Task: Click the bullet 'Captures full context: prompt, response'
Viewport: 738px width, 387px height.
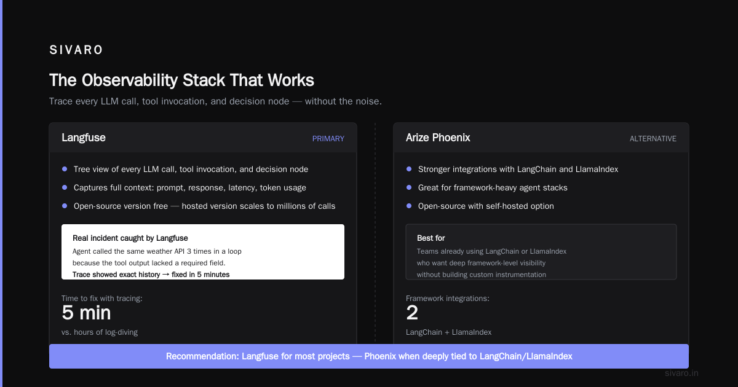Action: tap(189, 187)
